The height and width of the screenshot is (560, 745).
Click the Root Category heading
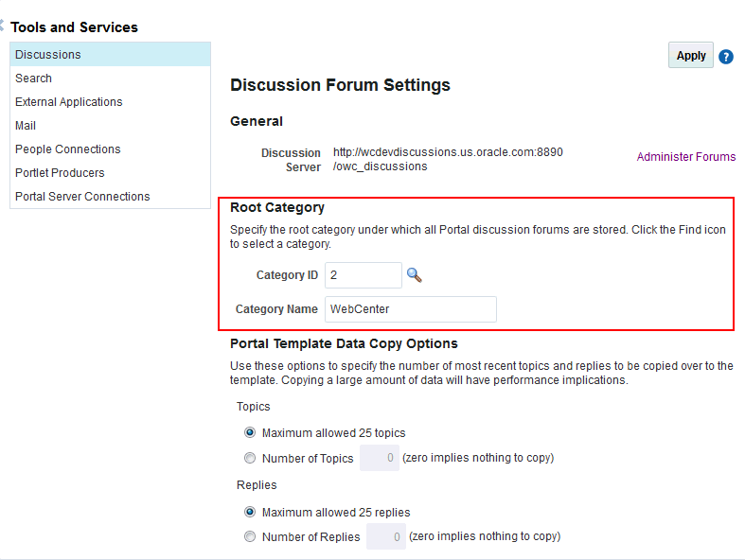(x=277, y=207)
